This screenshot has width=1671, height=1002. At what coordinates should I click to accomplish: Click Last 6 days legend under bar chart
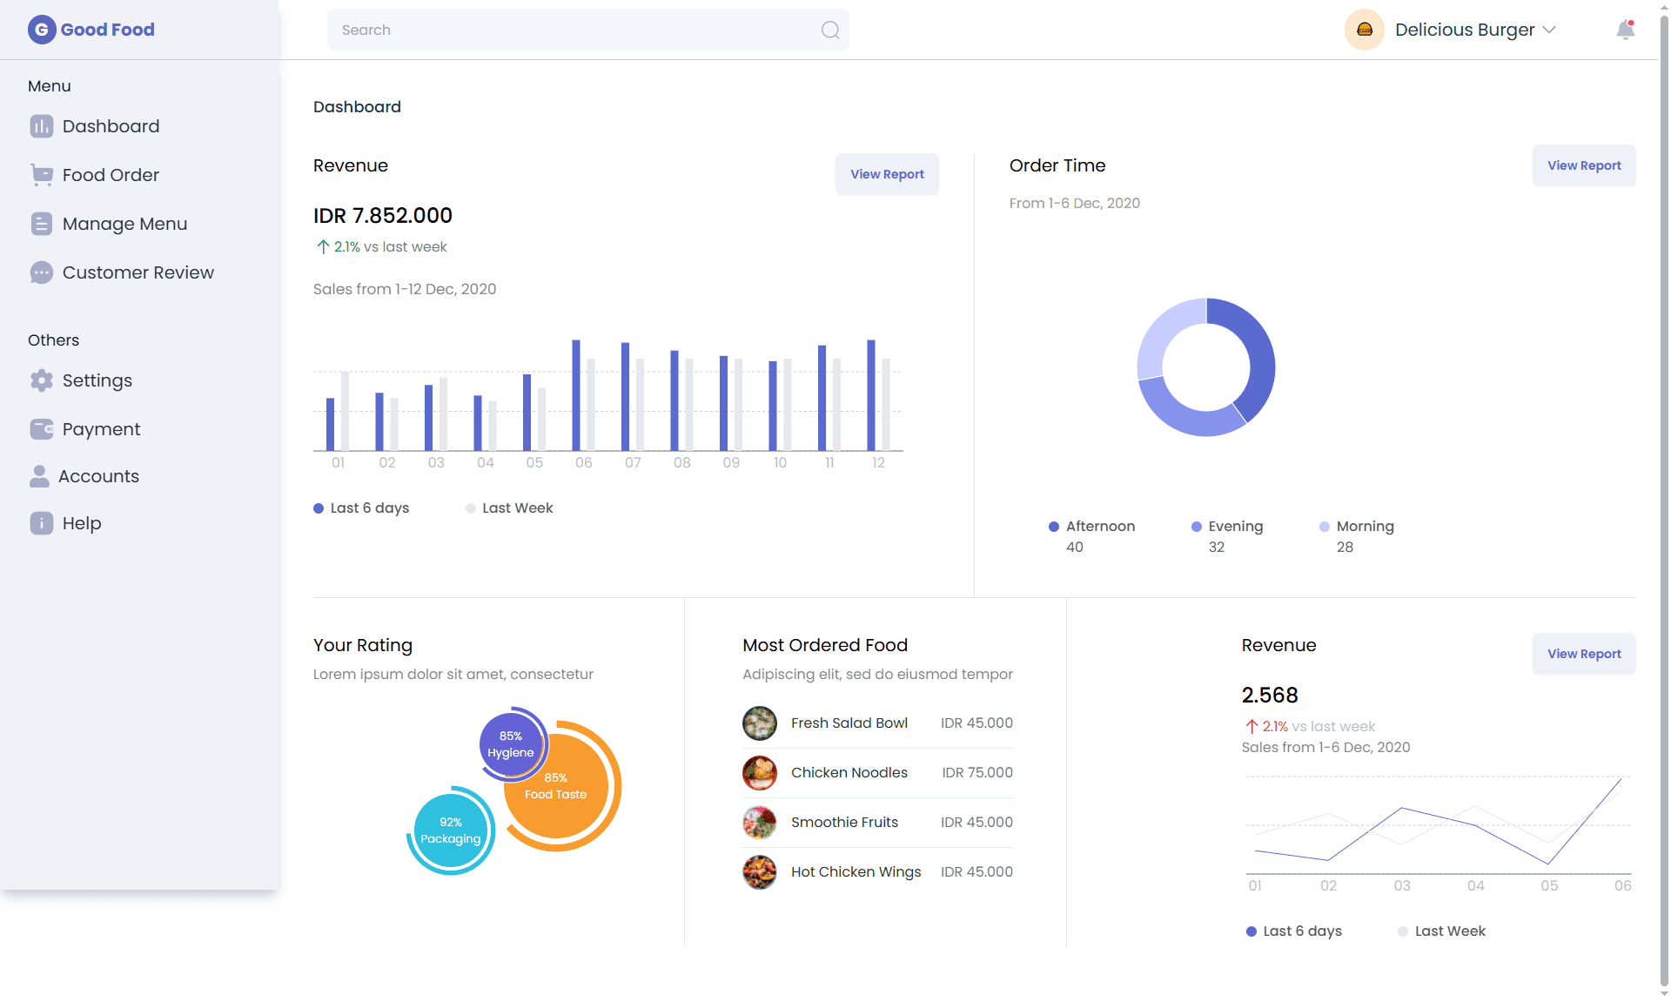(x=361, y=508)
